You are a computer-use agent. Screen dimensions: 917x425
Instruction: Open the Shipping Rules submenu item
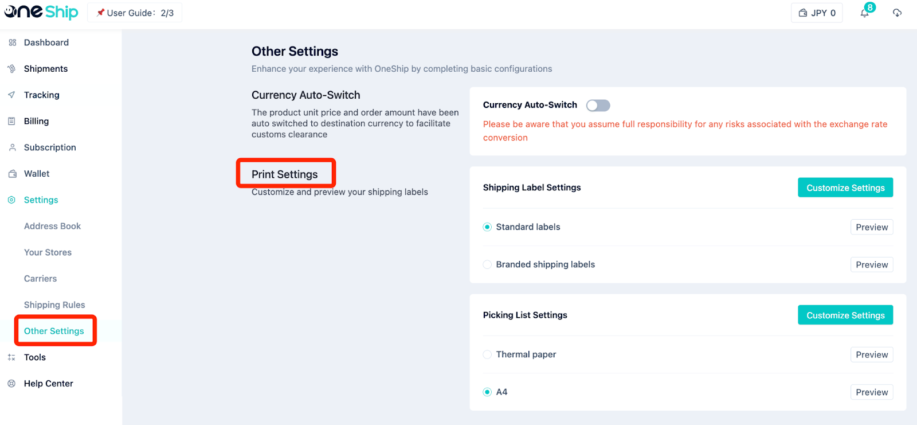(x=54, y=305)
